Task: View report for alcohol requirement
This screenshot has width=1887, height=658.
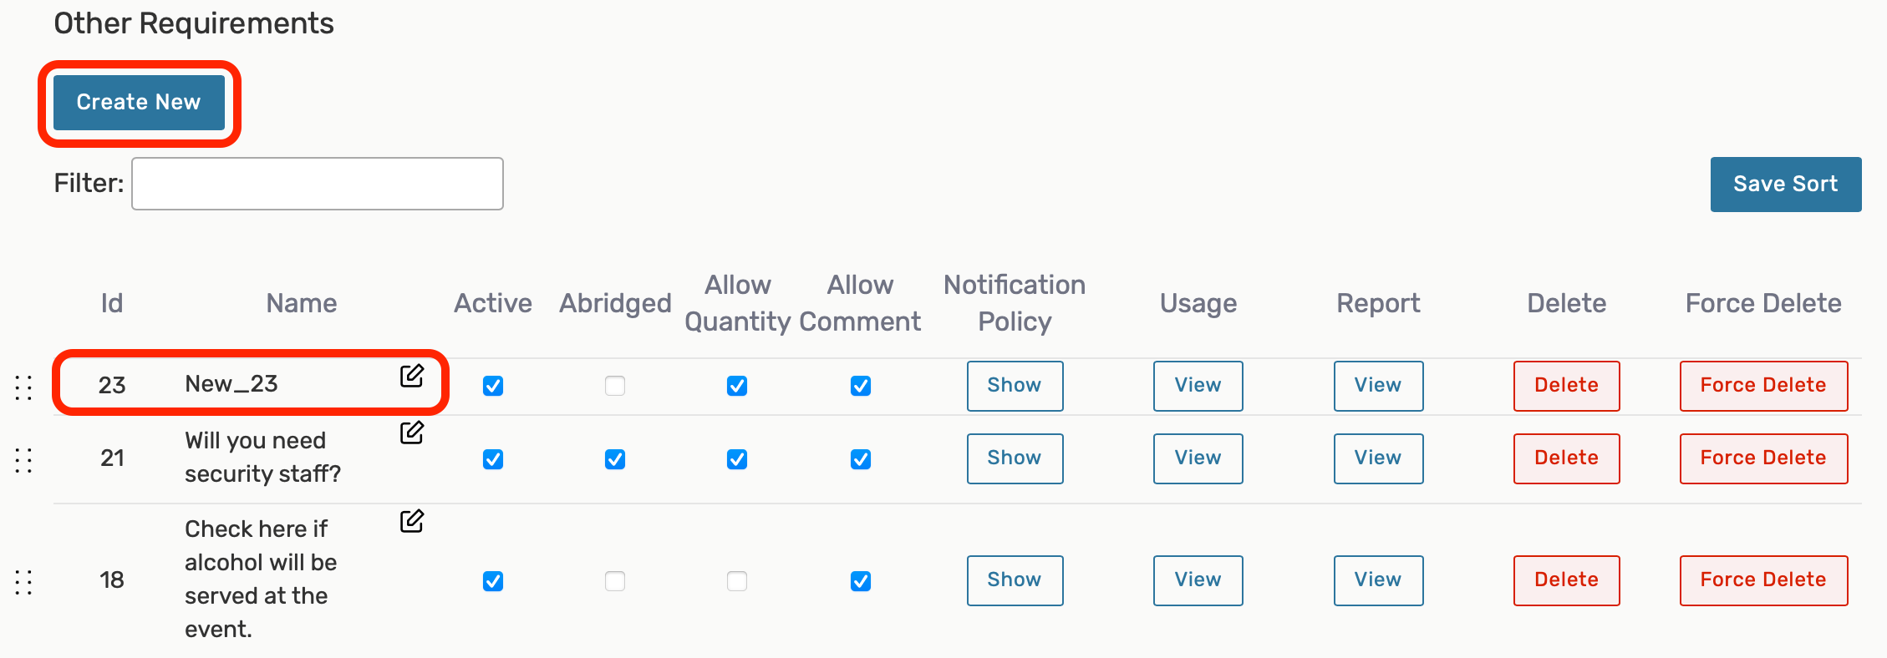Action: point(1378,580)
